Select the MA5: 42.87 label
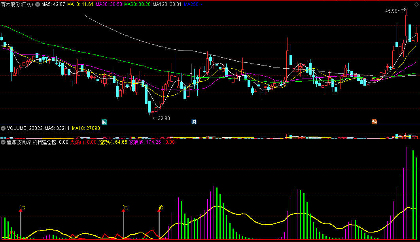 tap(53, 5)
